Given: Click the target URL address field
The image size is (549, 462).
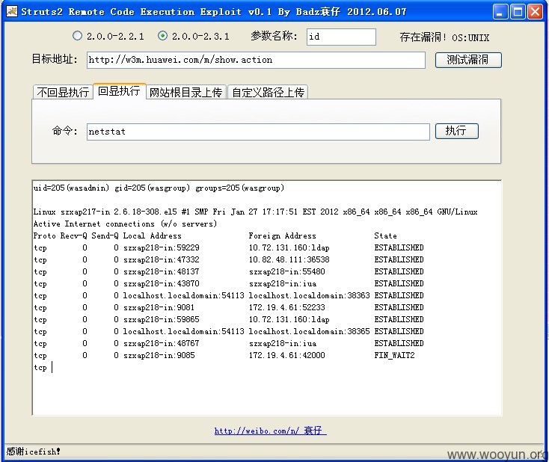Looking at the screenshot, I should coord(256,60).
